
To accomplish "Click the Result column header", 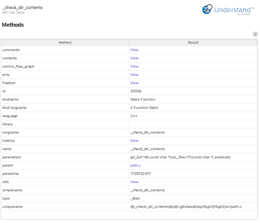I will [193, 43].
